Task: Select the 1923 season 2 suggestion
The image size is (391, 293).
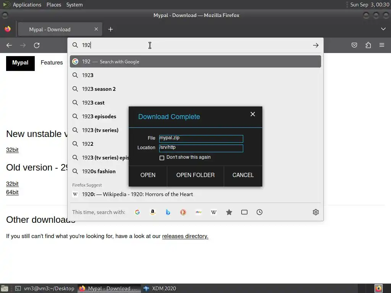Action: tap(195, 89)
